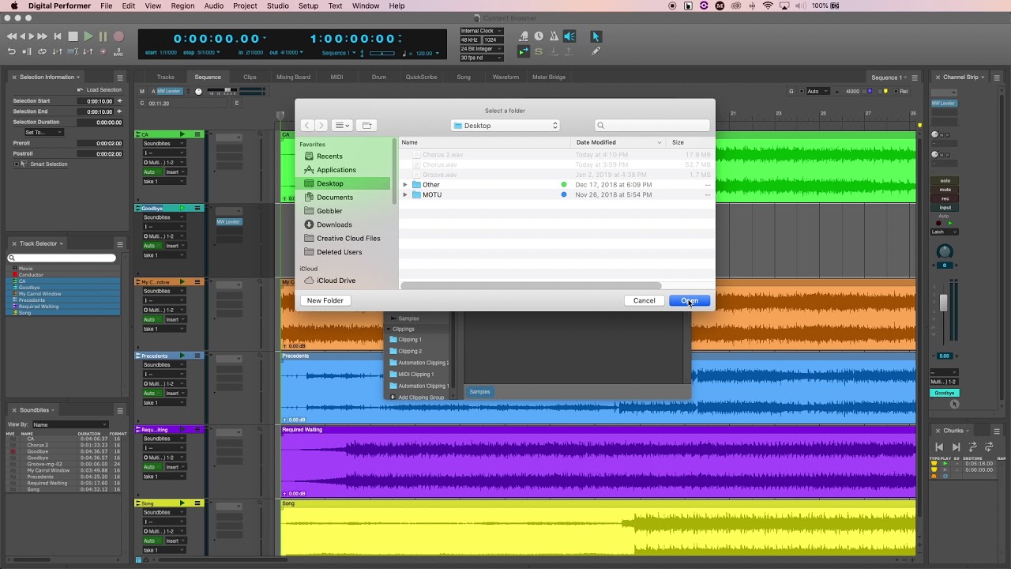Select Downloads in dialog sidebar
1011x569 pixels.
[334, 224]
